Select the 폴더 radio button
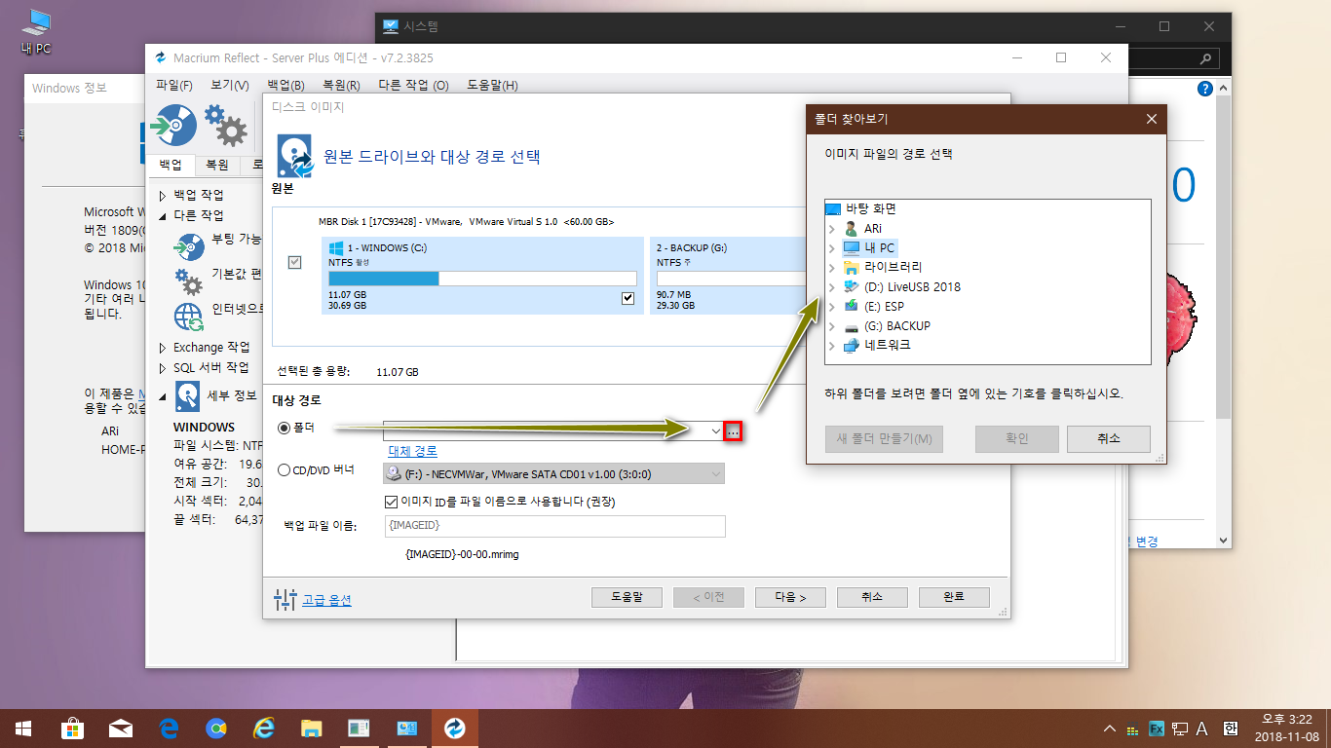The height and width of the screenshot is (748, 1331). pos(285,427)
